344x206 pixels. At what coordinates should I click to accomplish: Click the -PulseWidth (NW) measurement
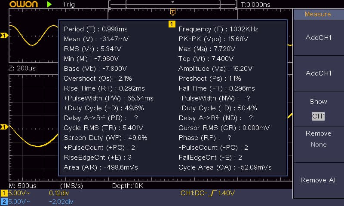(x=214, y=98)
